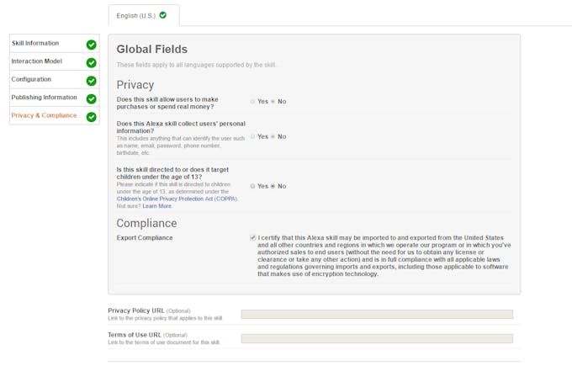Select Yes for purchases or spend real money
This screenshot has height=366, width=572.
252,102
